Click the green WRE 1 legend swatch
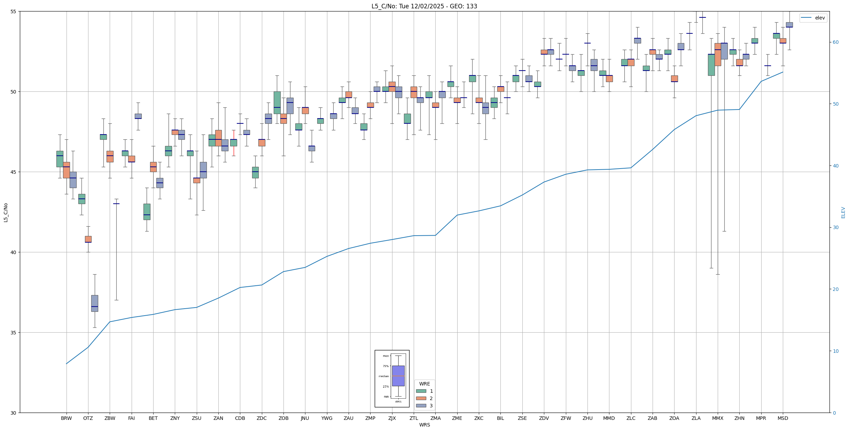The width and height of the screenshot is (849, 431). (x=421, y=391)
